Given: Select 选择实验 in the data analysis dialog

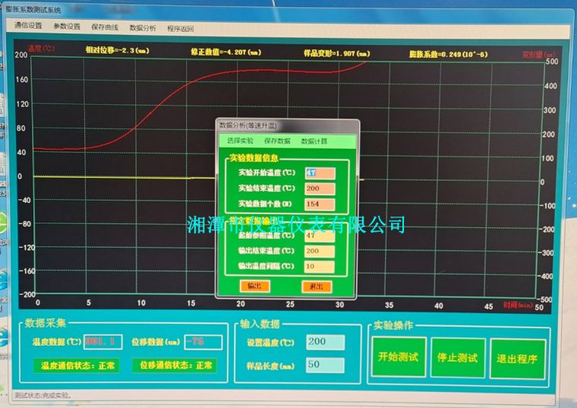Looking at the screenshot, I should [241, 141].
